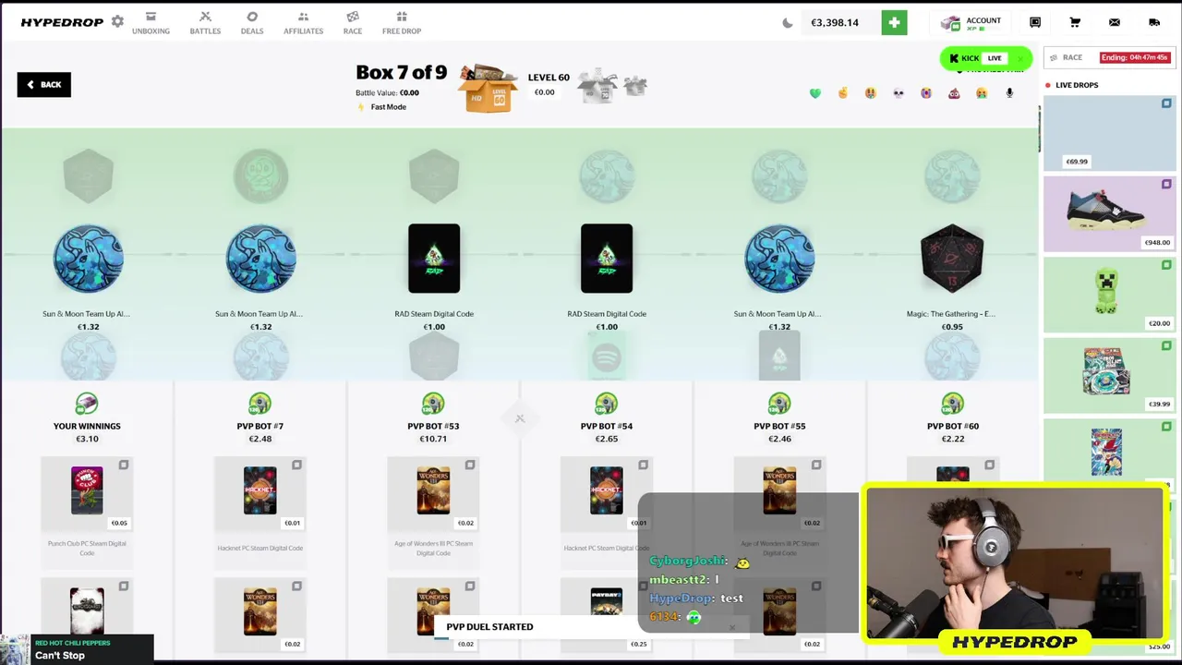The height and width of the screenshot is (665, 1182).
Task: Send the crying face emoji reaction
Action: tap(926, 93)
